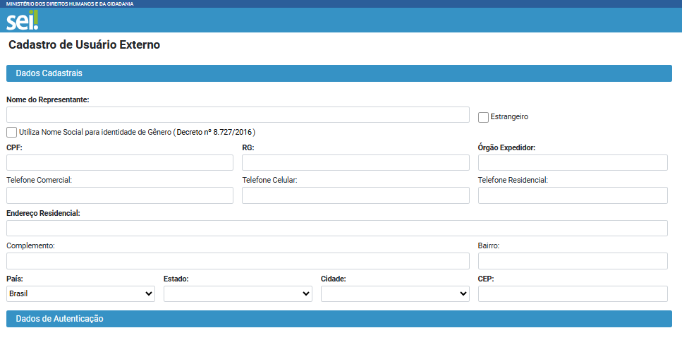
Task: Click into the RG text field
Action: (x=355, y=163)
